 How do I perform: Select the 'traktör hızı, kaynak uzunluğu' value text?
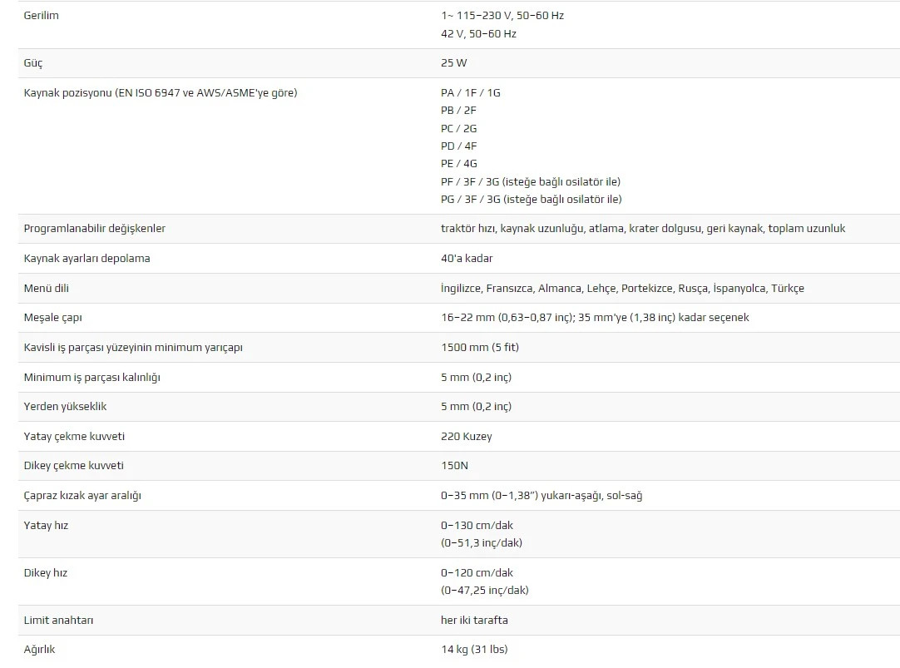[643, 229]
